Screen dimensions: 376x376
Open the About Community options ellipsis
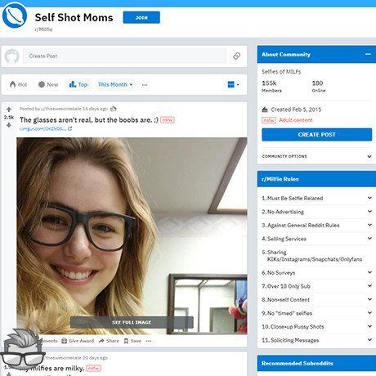tap(368, 54)
